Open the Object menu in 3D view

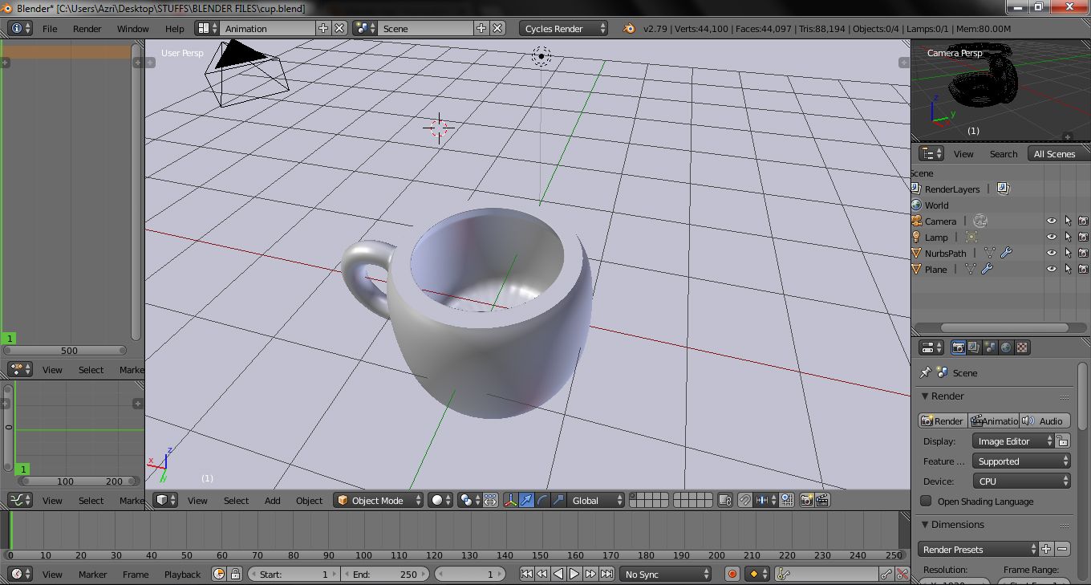coord(309,500)
